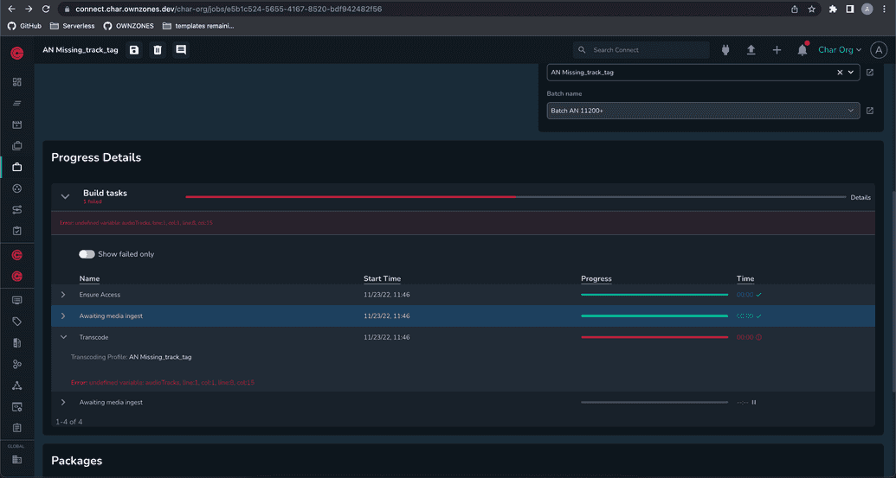Screen dimensions: 896x478
Task: Focus the Search Connect field
Action: [641, 50]
